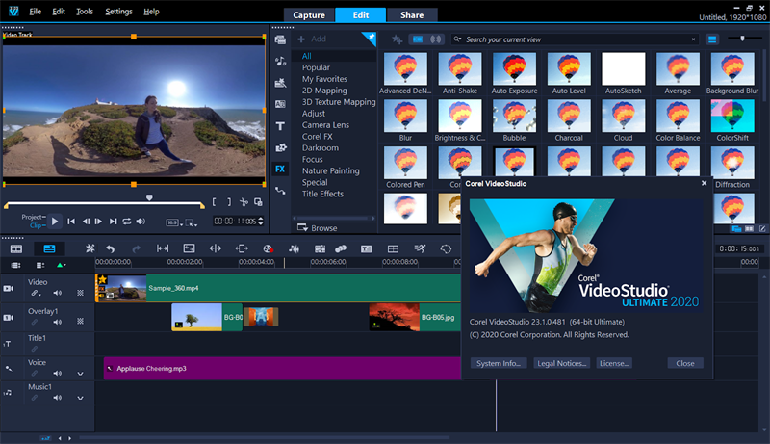Switch to the Share tab

click(411, 14)
